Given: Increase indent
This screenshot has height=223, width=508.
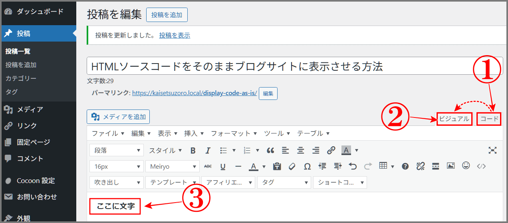Looking at the screenshot, I should 337,166.
